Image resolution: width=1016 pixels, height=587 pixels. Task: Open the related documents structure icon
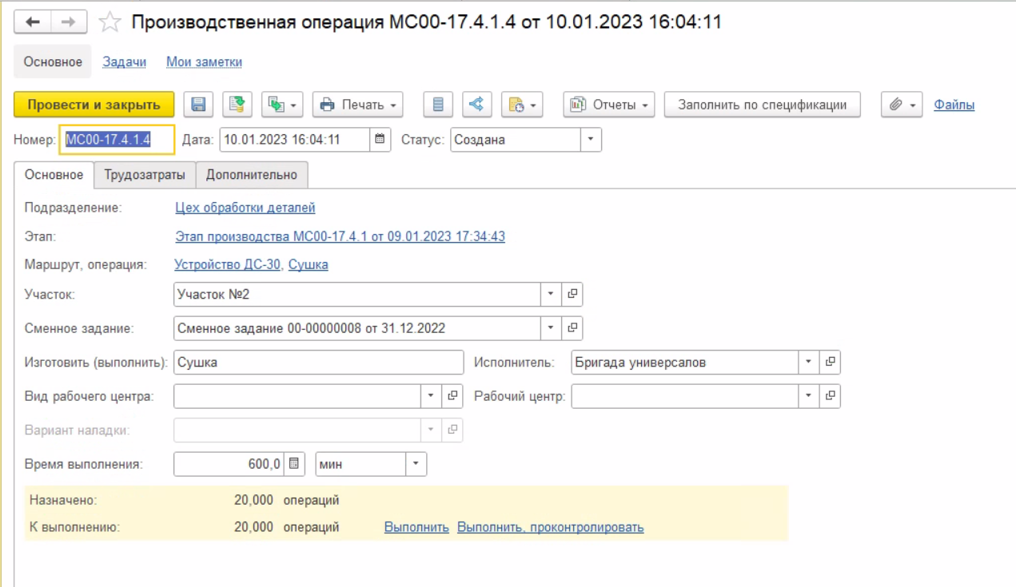coord(476,105)
